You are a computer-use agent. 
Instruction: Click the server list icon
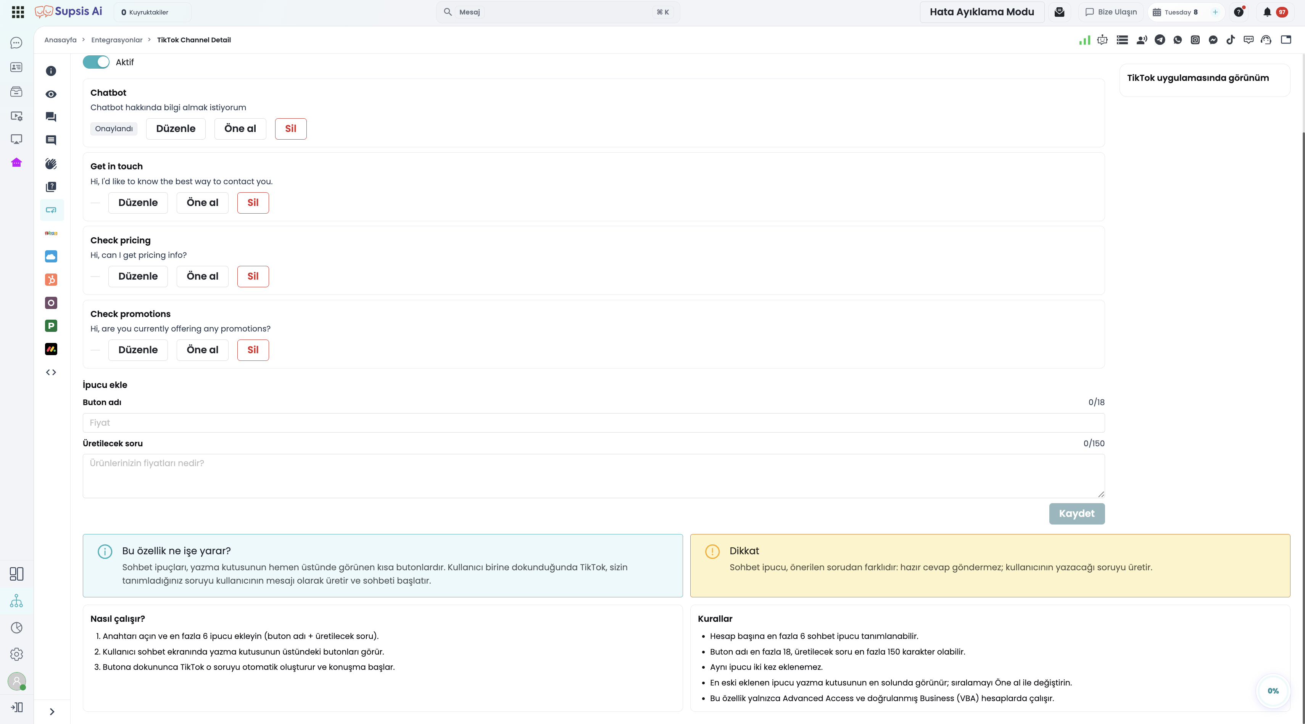(x=1122, y=40)
